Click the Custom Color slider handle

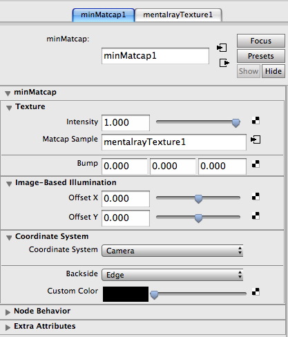tap(154, 295)
